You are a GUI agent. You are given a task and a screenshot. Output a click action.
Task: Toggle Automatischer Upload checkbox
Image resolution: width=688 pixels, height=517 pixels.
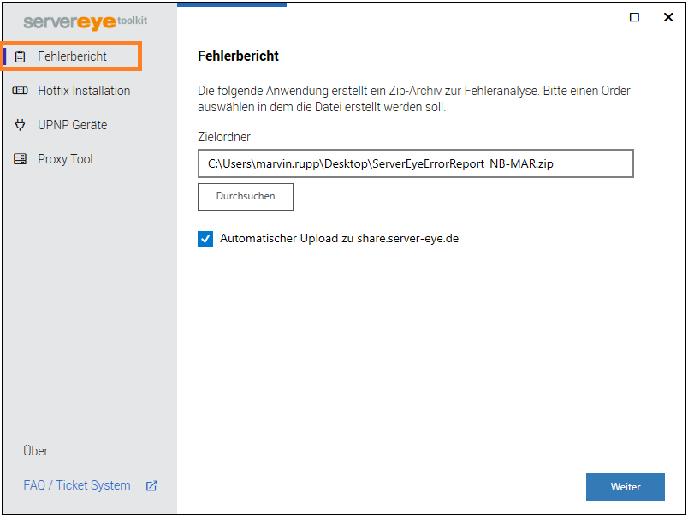(x=205, y=239)
